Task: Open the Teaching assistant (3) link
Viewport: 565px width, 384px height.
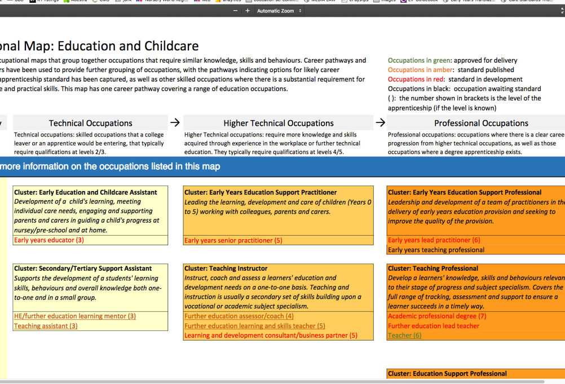Action: pyautogui.click(x=46, y=326)
